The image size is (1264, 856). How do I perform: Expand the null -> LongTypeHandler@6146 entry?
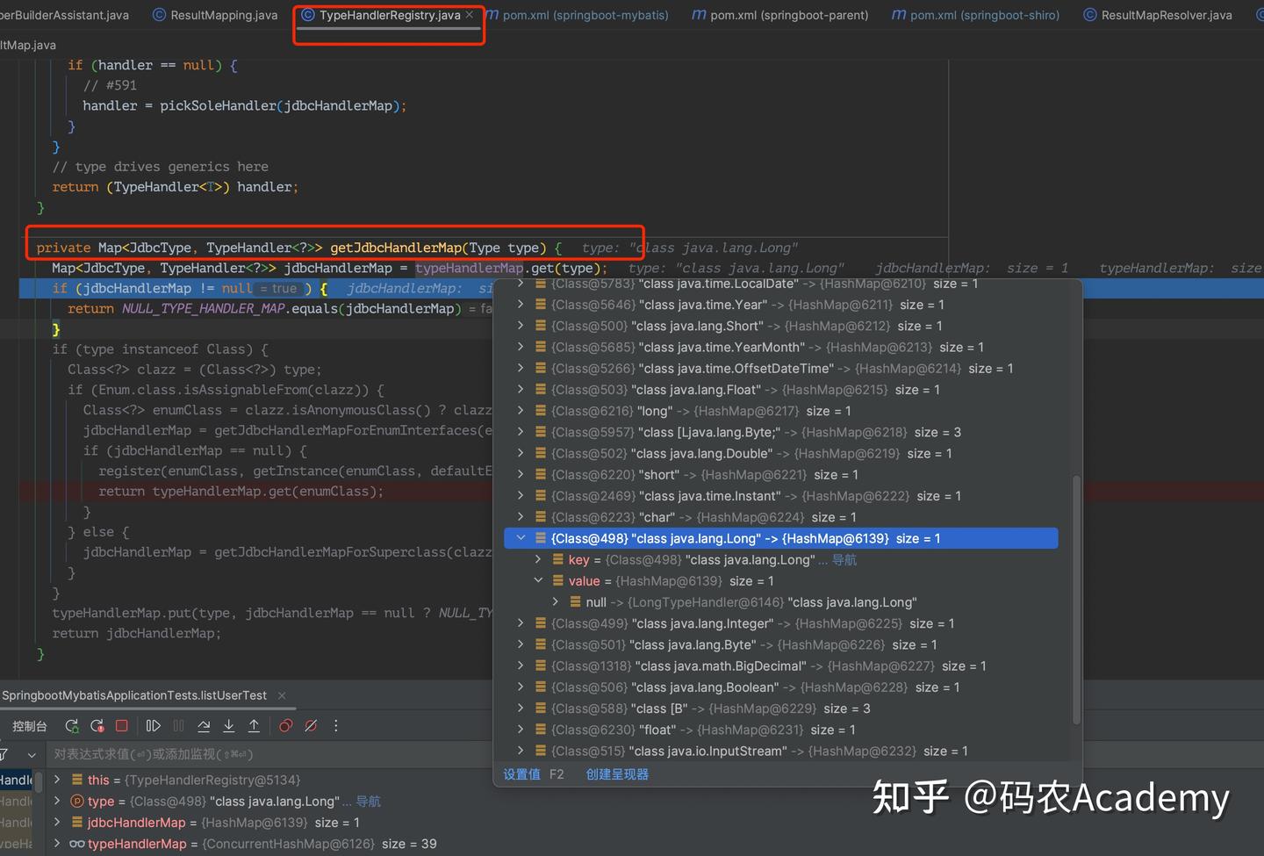tap(556, 601)
